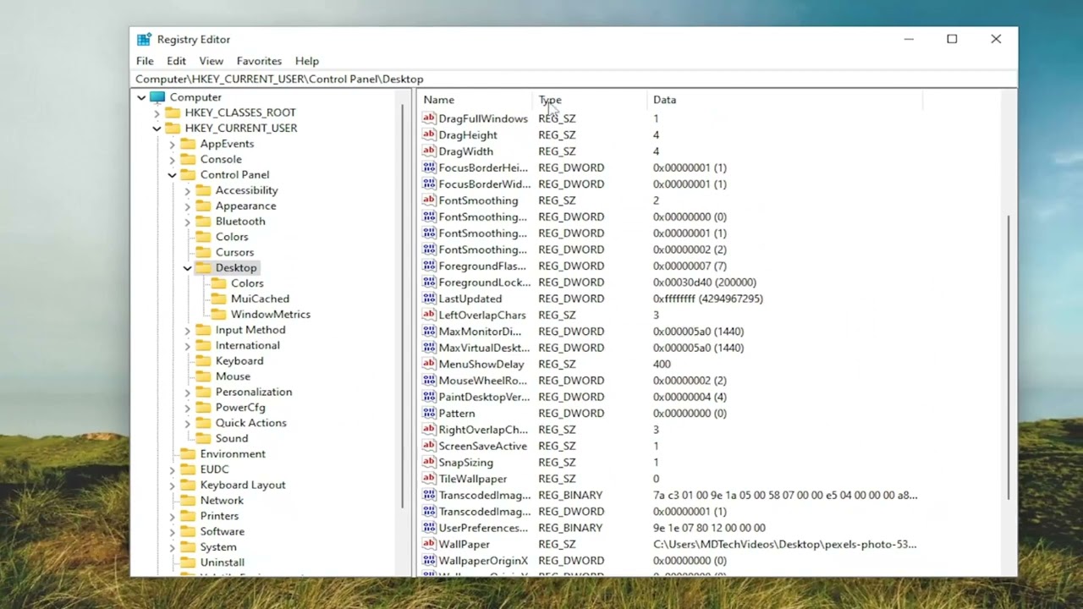Select the Quick Actions key
The image size is (1083, 609).
point(250,423)
